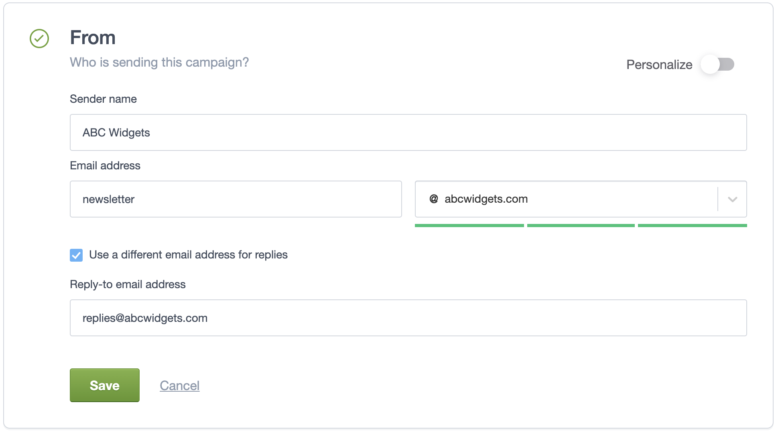This screenshot has height=431, width=776.
Task: Click into the 'newsletter' email prefix field
Action: click(x=236, y=199)
